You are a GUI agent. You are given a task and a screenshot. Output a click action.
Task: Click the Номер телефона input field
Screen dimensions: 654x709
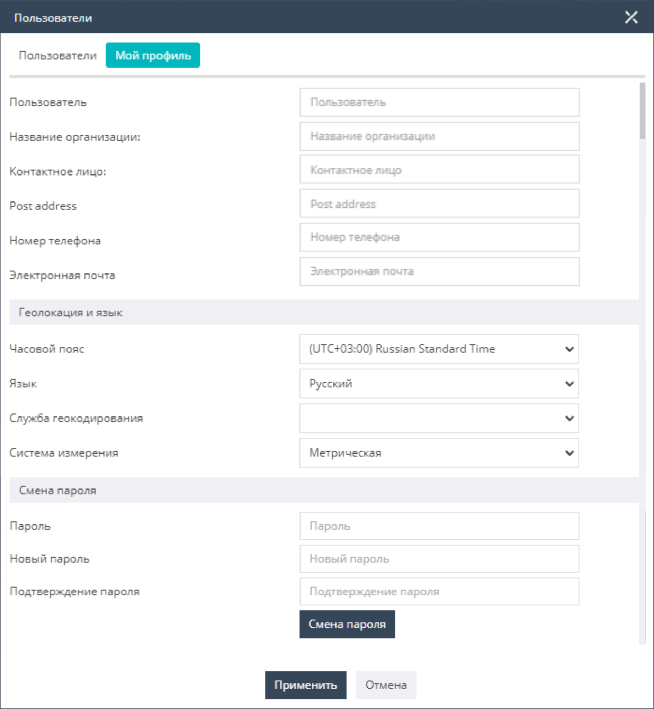(x=439, y=237)
